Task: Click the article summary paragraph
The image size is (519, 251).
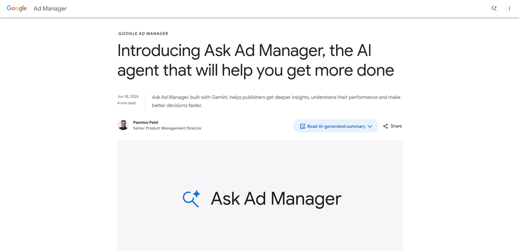Action: tap(276, 101)
